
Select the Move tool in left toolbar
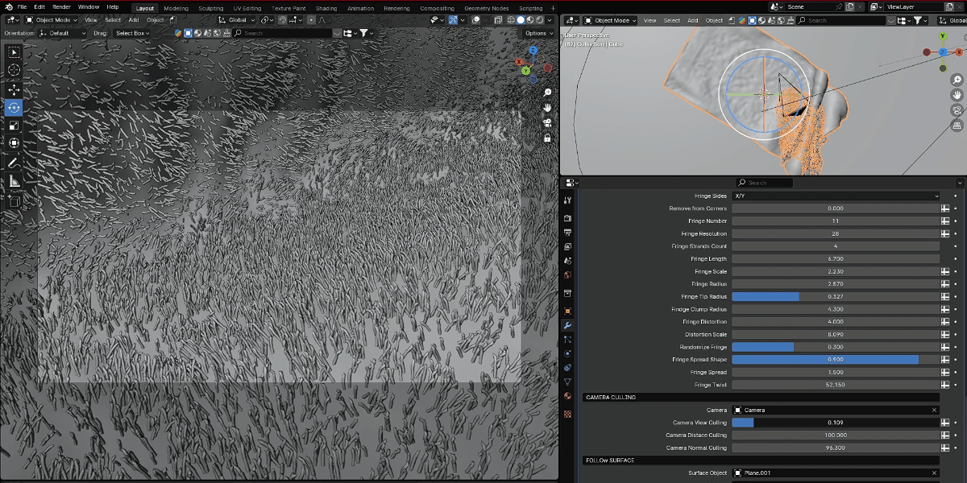click(14, 89)
